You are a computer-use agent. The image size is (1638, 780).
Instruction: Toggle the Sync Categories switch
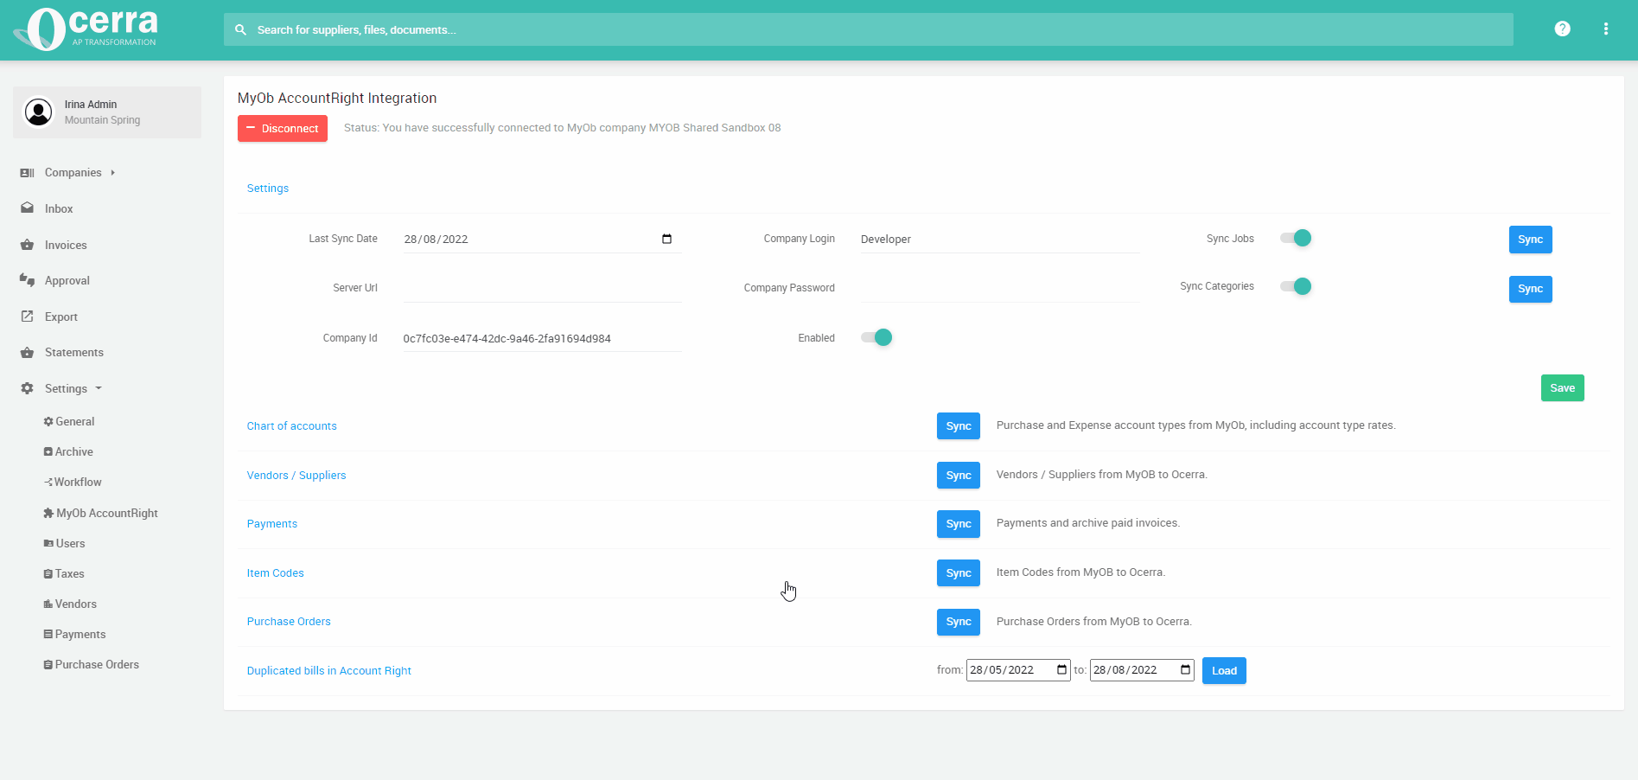(1296, 286)
